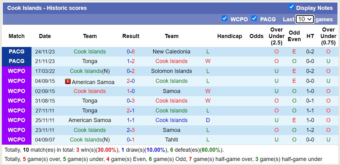Screen dimensions: 340x165
Task: Uncheck the PACG filter checkbox
Action: tap(254, 19)
